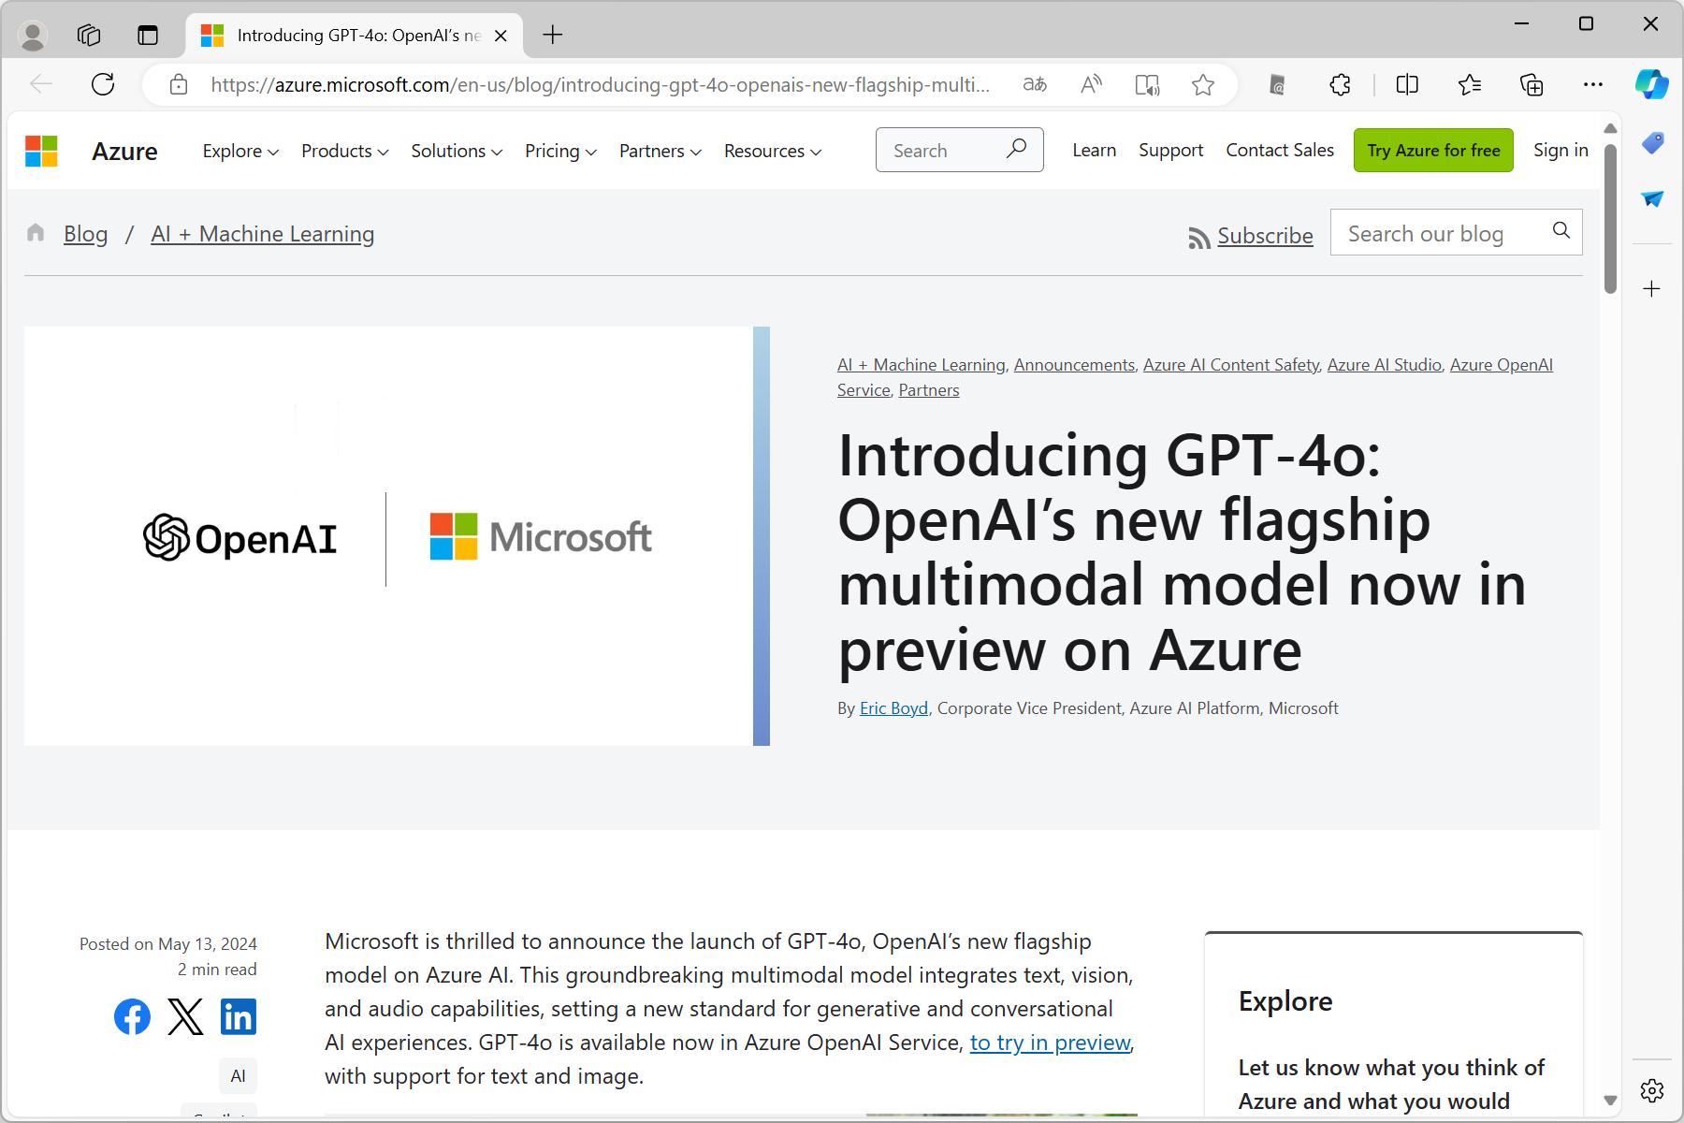
Task: Click the header search magnifier icon
Action: (1016, 149)
